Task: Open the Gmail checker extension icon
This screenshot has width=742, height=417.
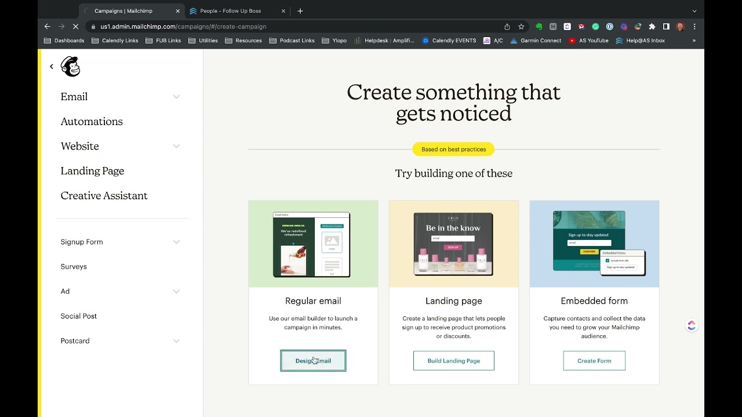Action: coord(581,27)
